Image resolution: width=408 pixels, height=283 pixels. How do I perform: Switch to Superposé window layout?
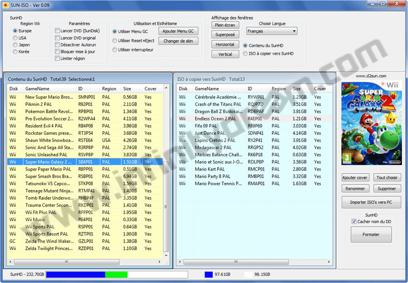(225, 35)
